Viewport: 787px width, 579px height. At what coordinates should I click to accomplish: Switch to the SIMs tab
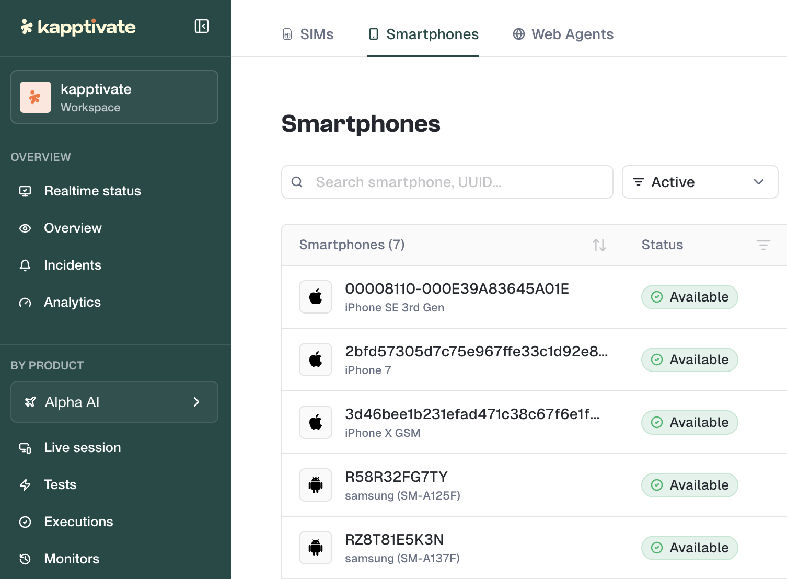pyautogui.click(x=308, y=34)
